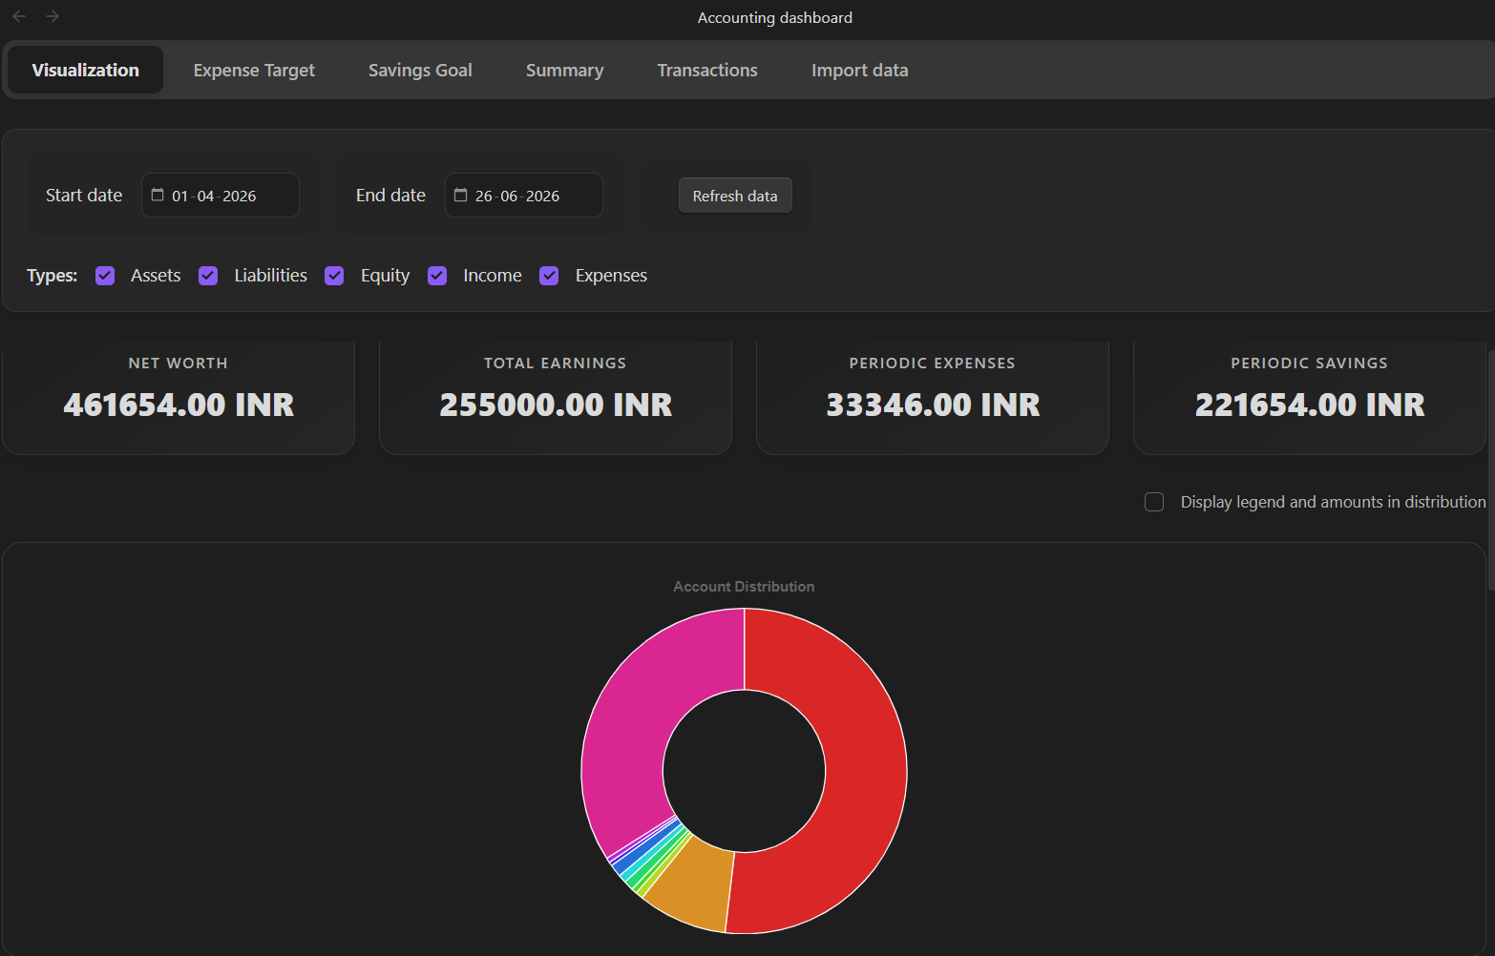Viewport: 1495px width, 956px height.
Task: Click the Periodic Savings 221654.00 INR value
Action: tap(1310, 405)
